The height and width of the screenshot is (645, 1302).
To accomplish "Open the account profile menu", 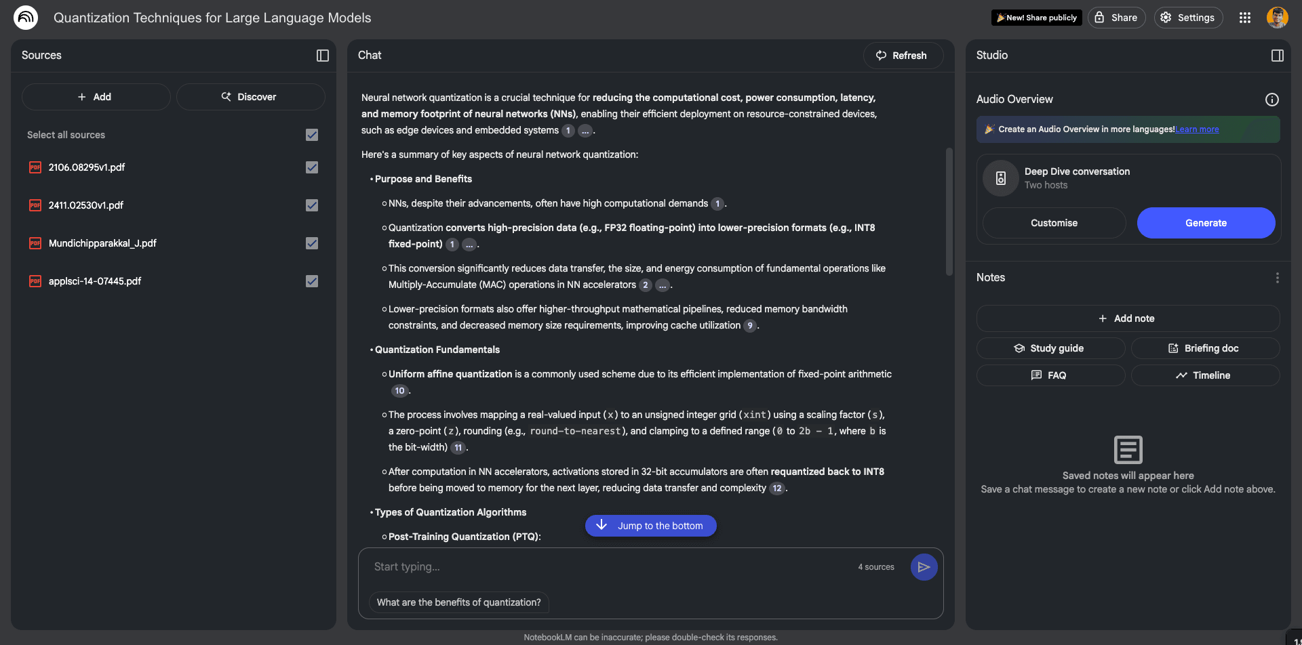I will click(1278, 18).
